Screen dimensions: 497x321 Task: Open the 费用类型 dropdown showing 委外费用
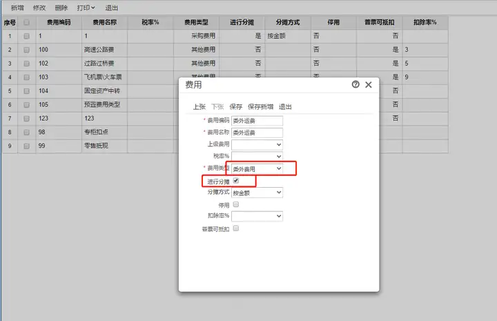point(257,168)
